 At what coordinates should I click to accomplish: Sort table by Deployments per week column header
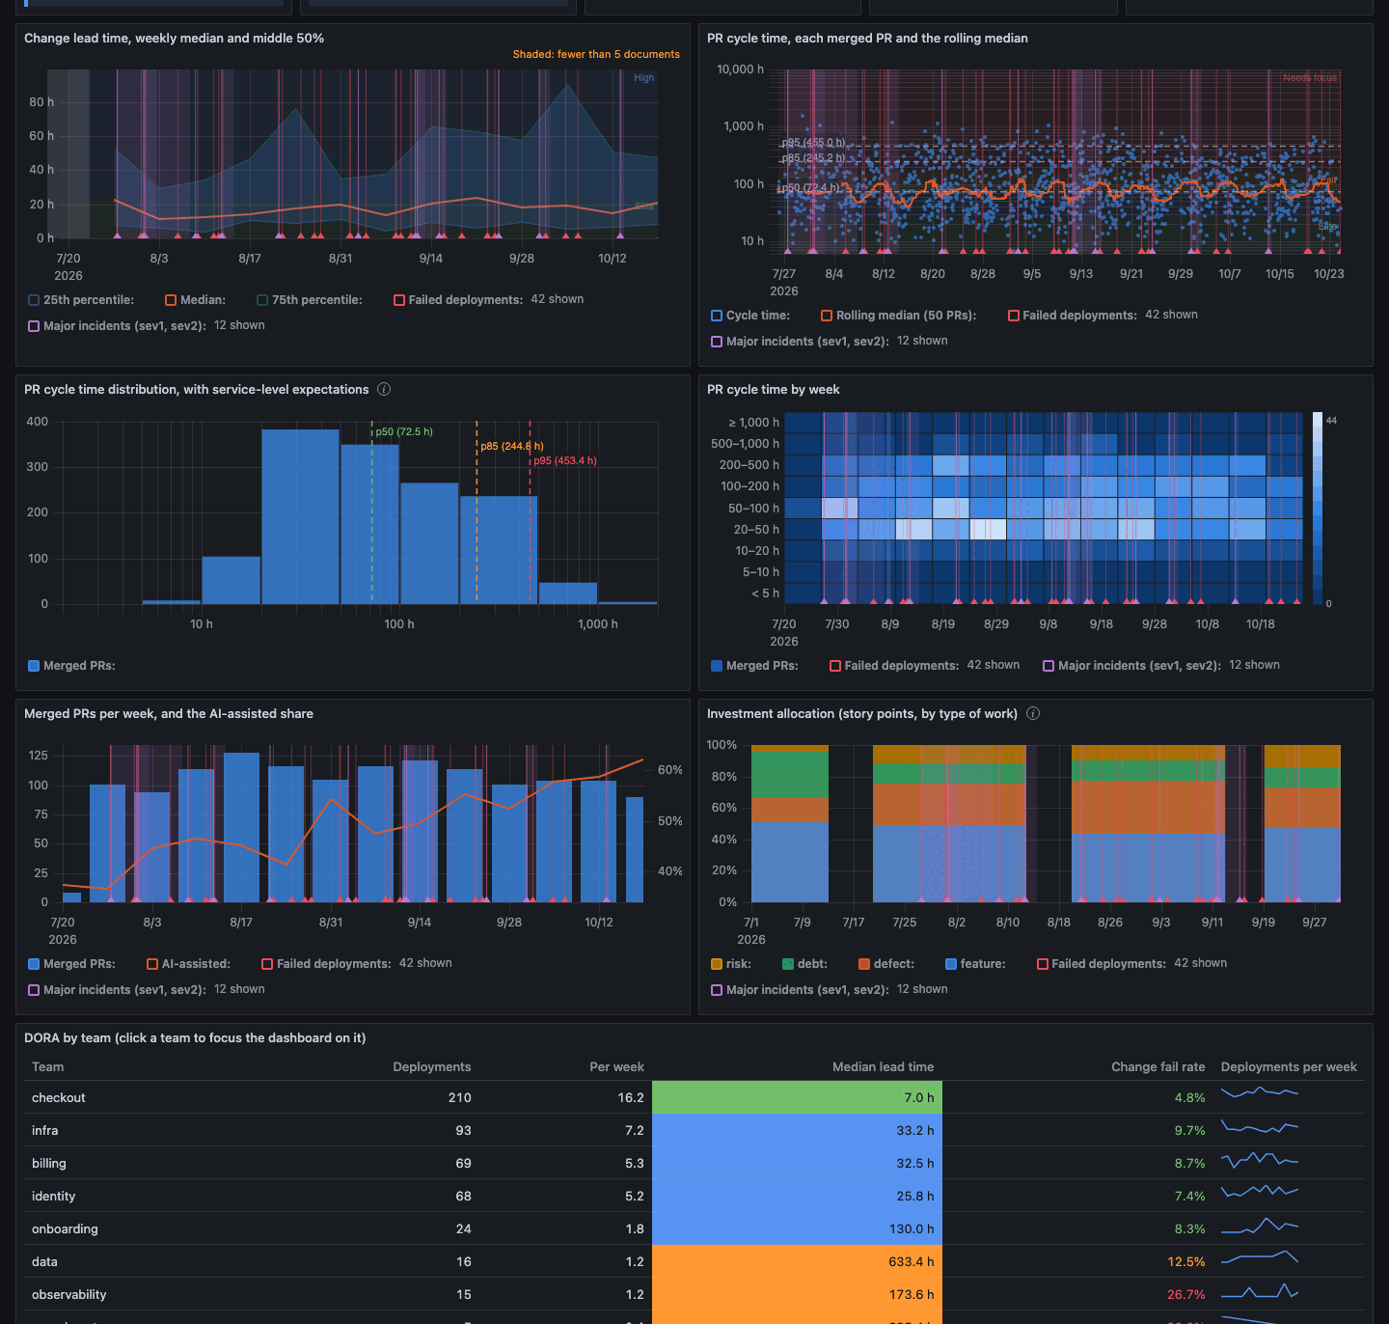click(1289, 1066)
